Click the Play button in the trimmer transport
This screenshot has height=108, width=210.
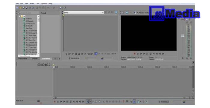point(73,54)
